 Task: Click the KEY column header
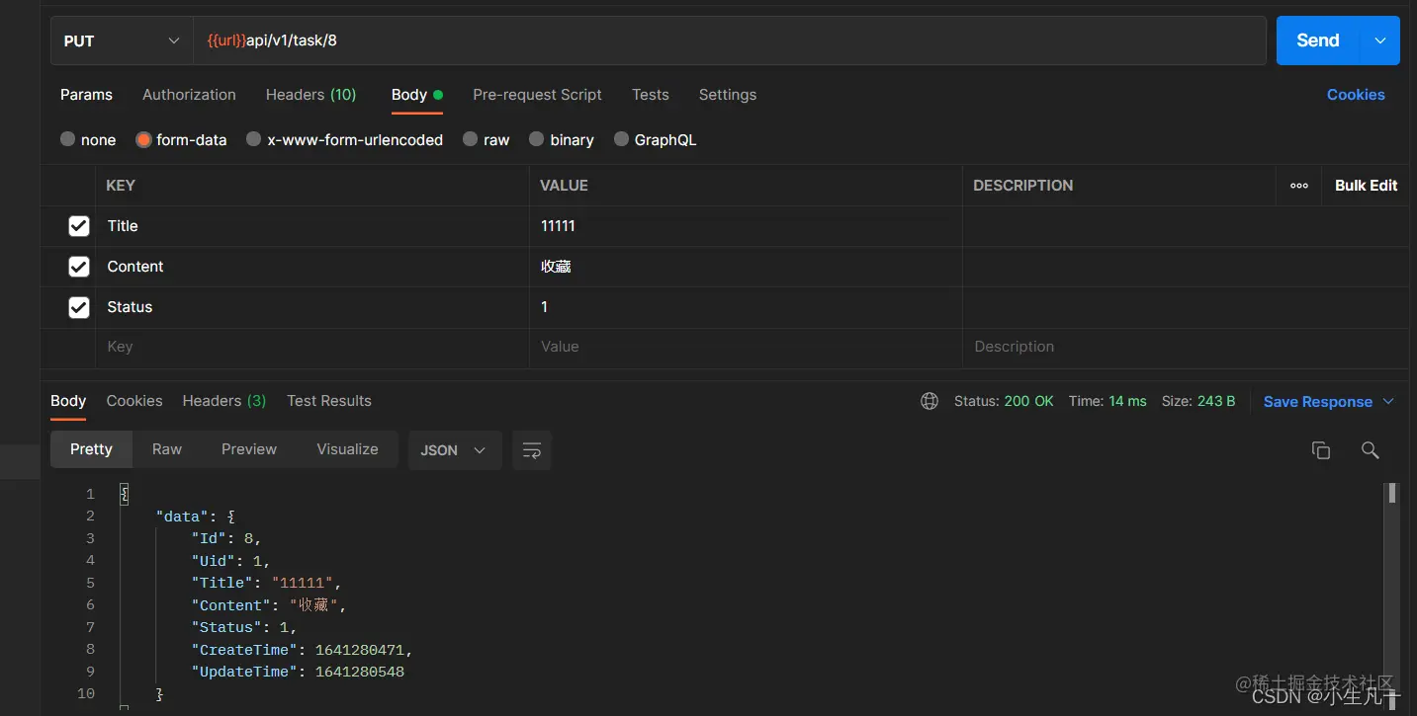point(121,186)
